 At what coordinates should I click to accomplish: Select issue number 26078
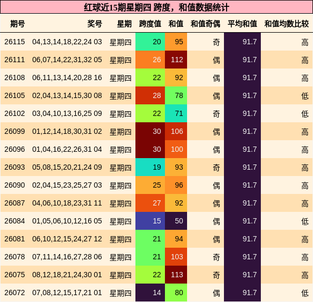coord(15,257)
